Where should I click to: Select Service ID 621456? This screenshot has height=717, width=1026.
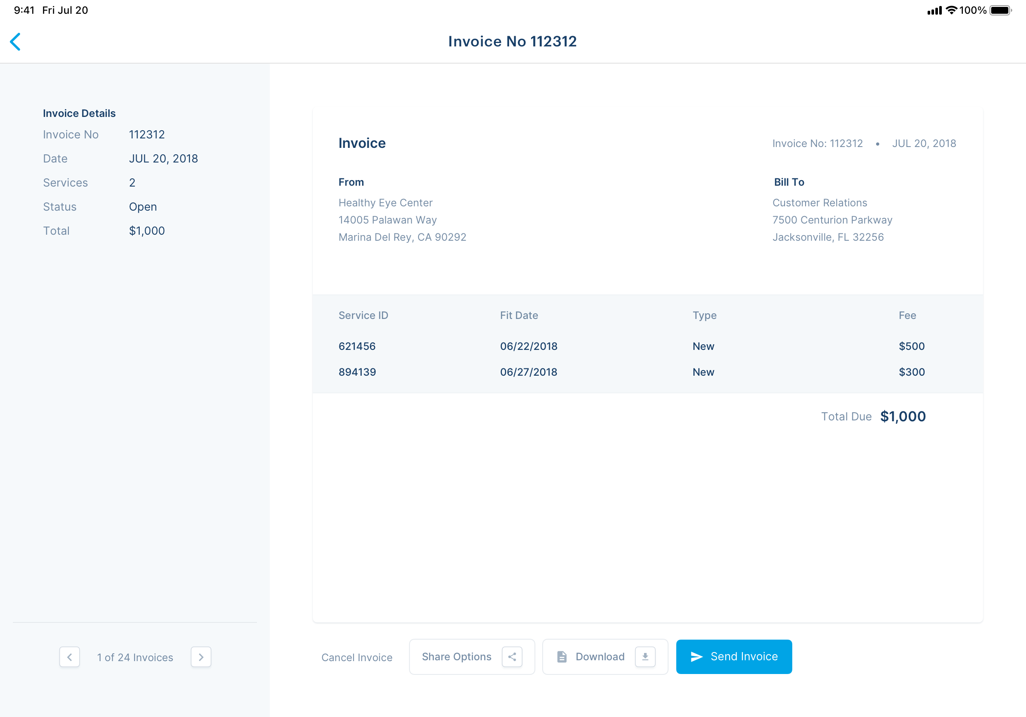point(357,346)
